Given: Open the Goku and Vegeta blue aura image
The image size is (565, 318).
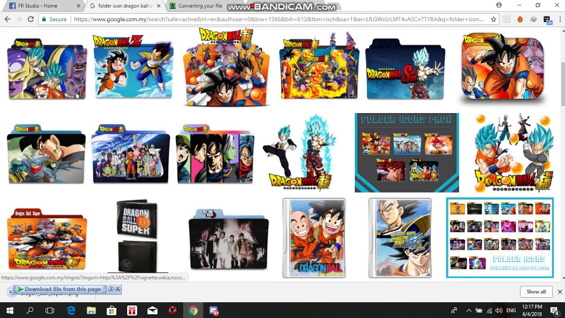Looking at the screenshot, I should (x=301, y=153).
